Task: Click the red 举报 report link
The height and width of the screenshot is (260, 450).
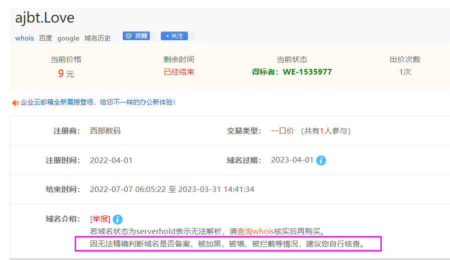Action: [x=100, y=219]
